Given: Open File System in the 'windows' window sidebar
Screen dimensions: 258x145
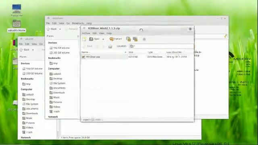Looking at the screenshot, I should click(58, 83).
